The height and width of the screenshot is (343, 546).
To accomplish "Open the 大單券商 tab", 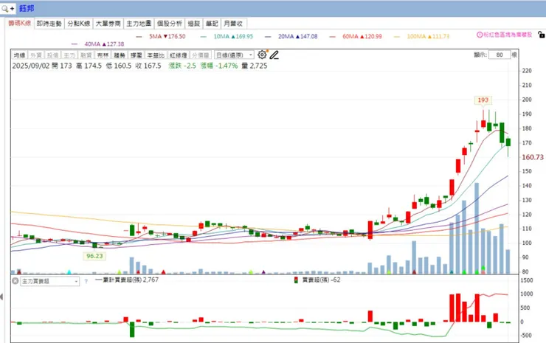I will (108, 24).
